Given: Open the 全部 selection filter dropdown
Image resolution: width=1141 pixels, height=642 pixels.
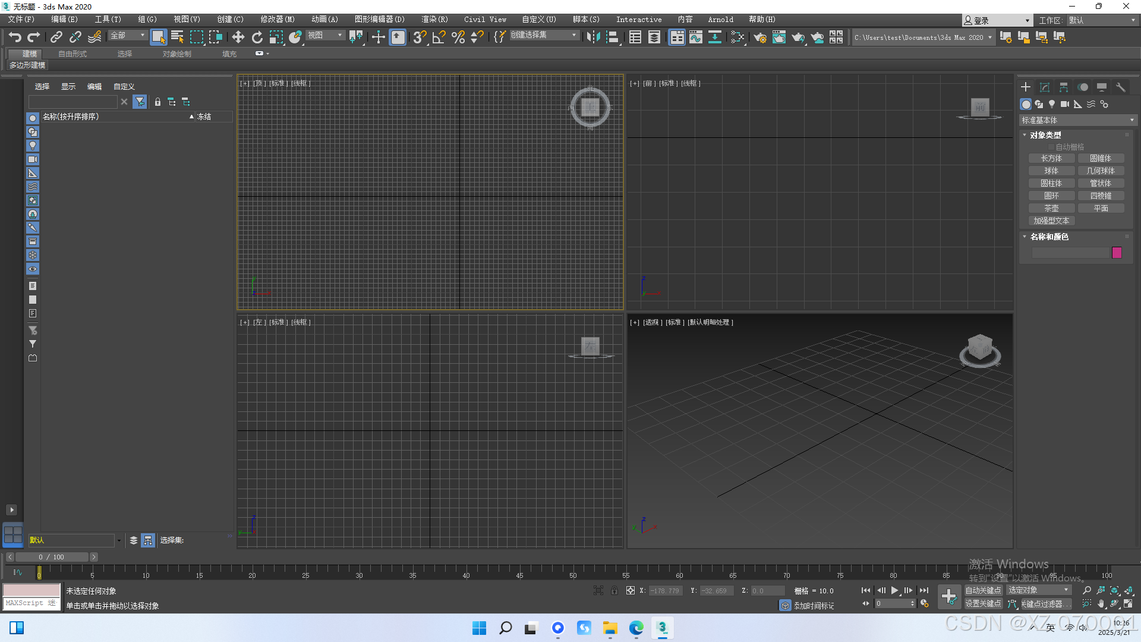Looking at the screenshot, I should pyautogui.click(x=127, y=36).
